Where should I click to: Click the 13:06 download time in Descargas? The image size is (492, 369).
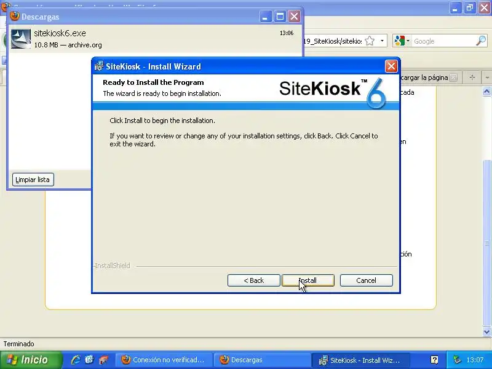[287, 33]
